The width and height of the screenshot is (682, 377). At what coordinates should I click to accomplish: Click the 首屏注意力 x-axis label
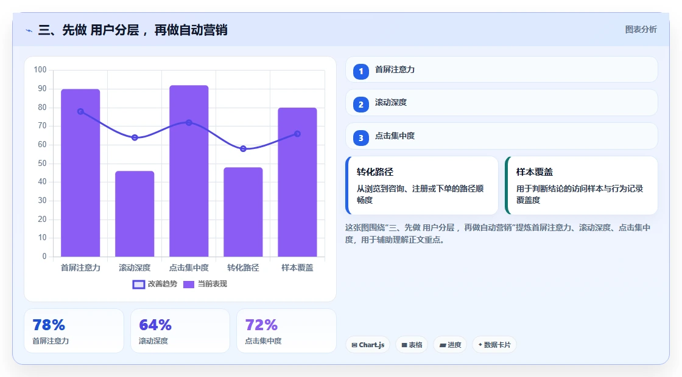pos(80,268)
